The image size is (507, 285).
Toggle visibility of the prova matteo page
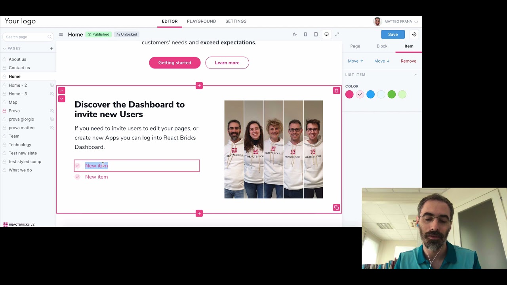[x=51, y=128]
